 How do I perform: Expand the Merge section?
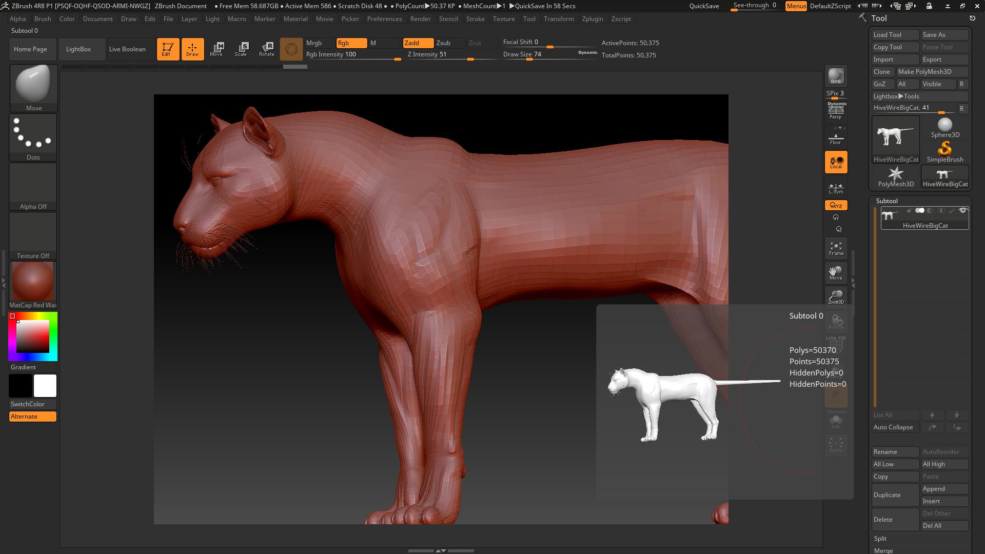tap(883, 550)
